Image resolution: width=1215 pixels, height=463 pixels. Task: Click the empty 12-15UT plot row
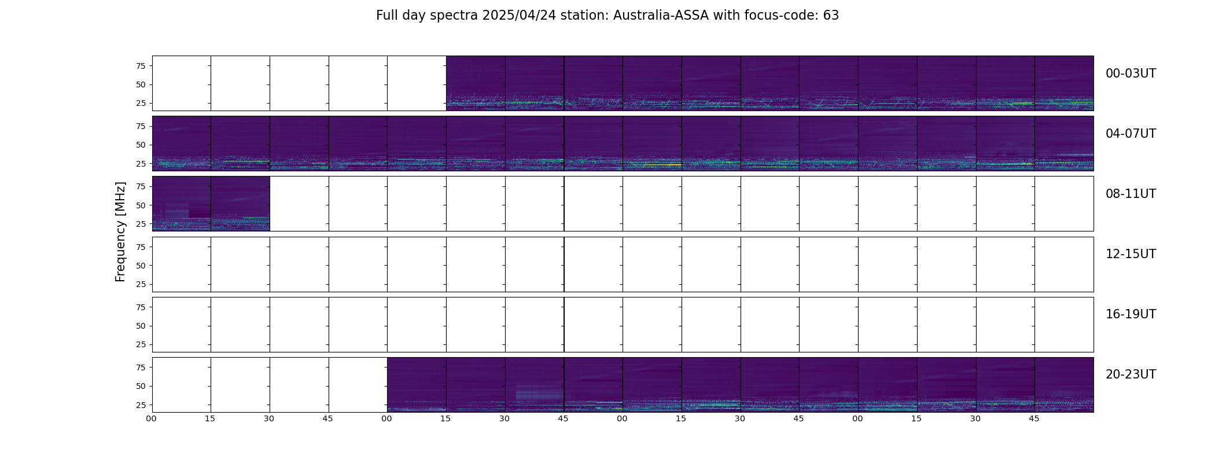(623, 264)
